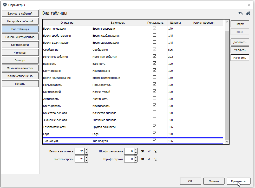Screen dimensions: 255x188
Task: Toggle italic for row font
Action: pyautogui.click(x=149, y=159)
